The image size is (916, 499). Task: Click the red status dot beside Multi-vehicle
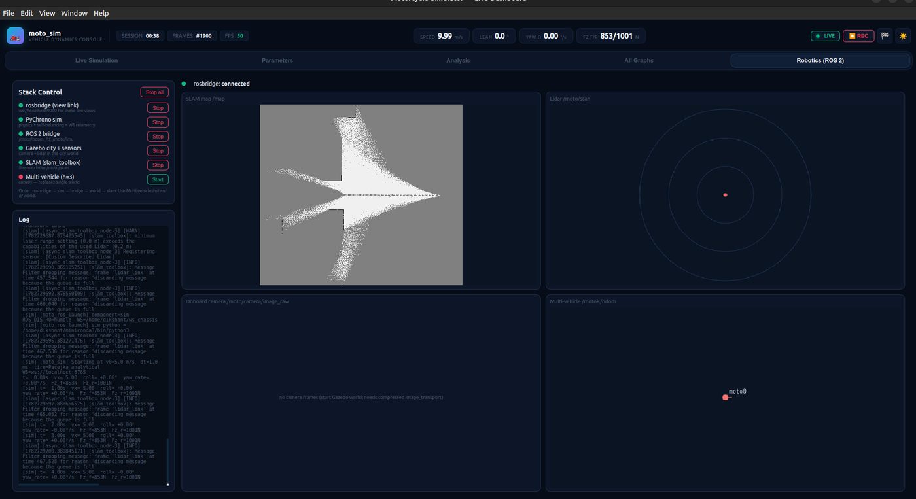21,177
